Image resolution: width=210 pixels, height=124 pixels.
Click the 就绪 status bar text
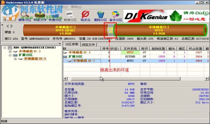tap(4, 121)
